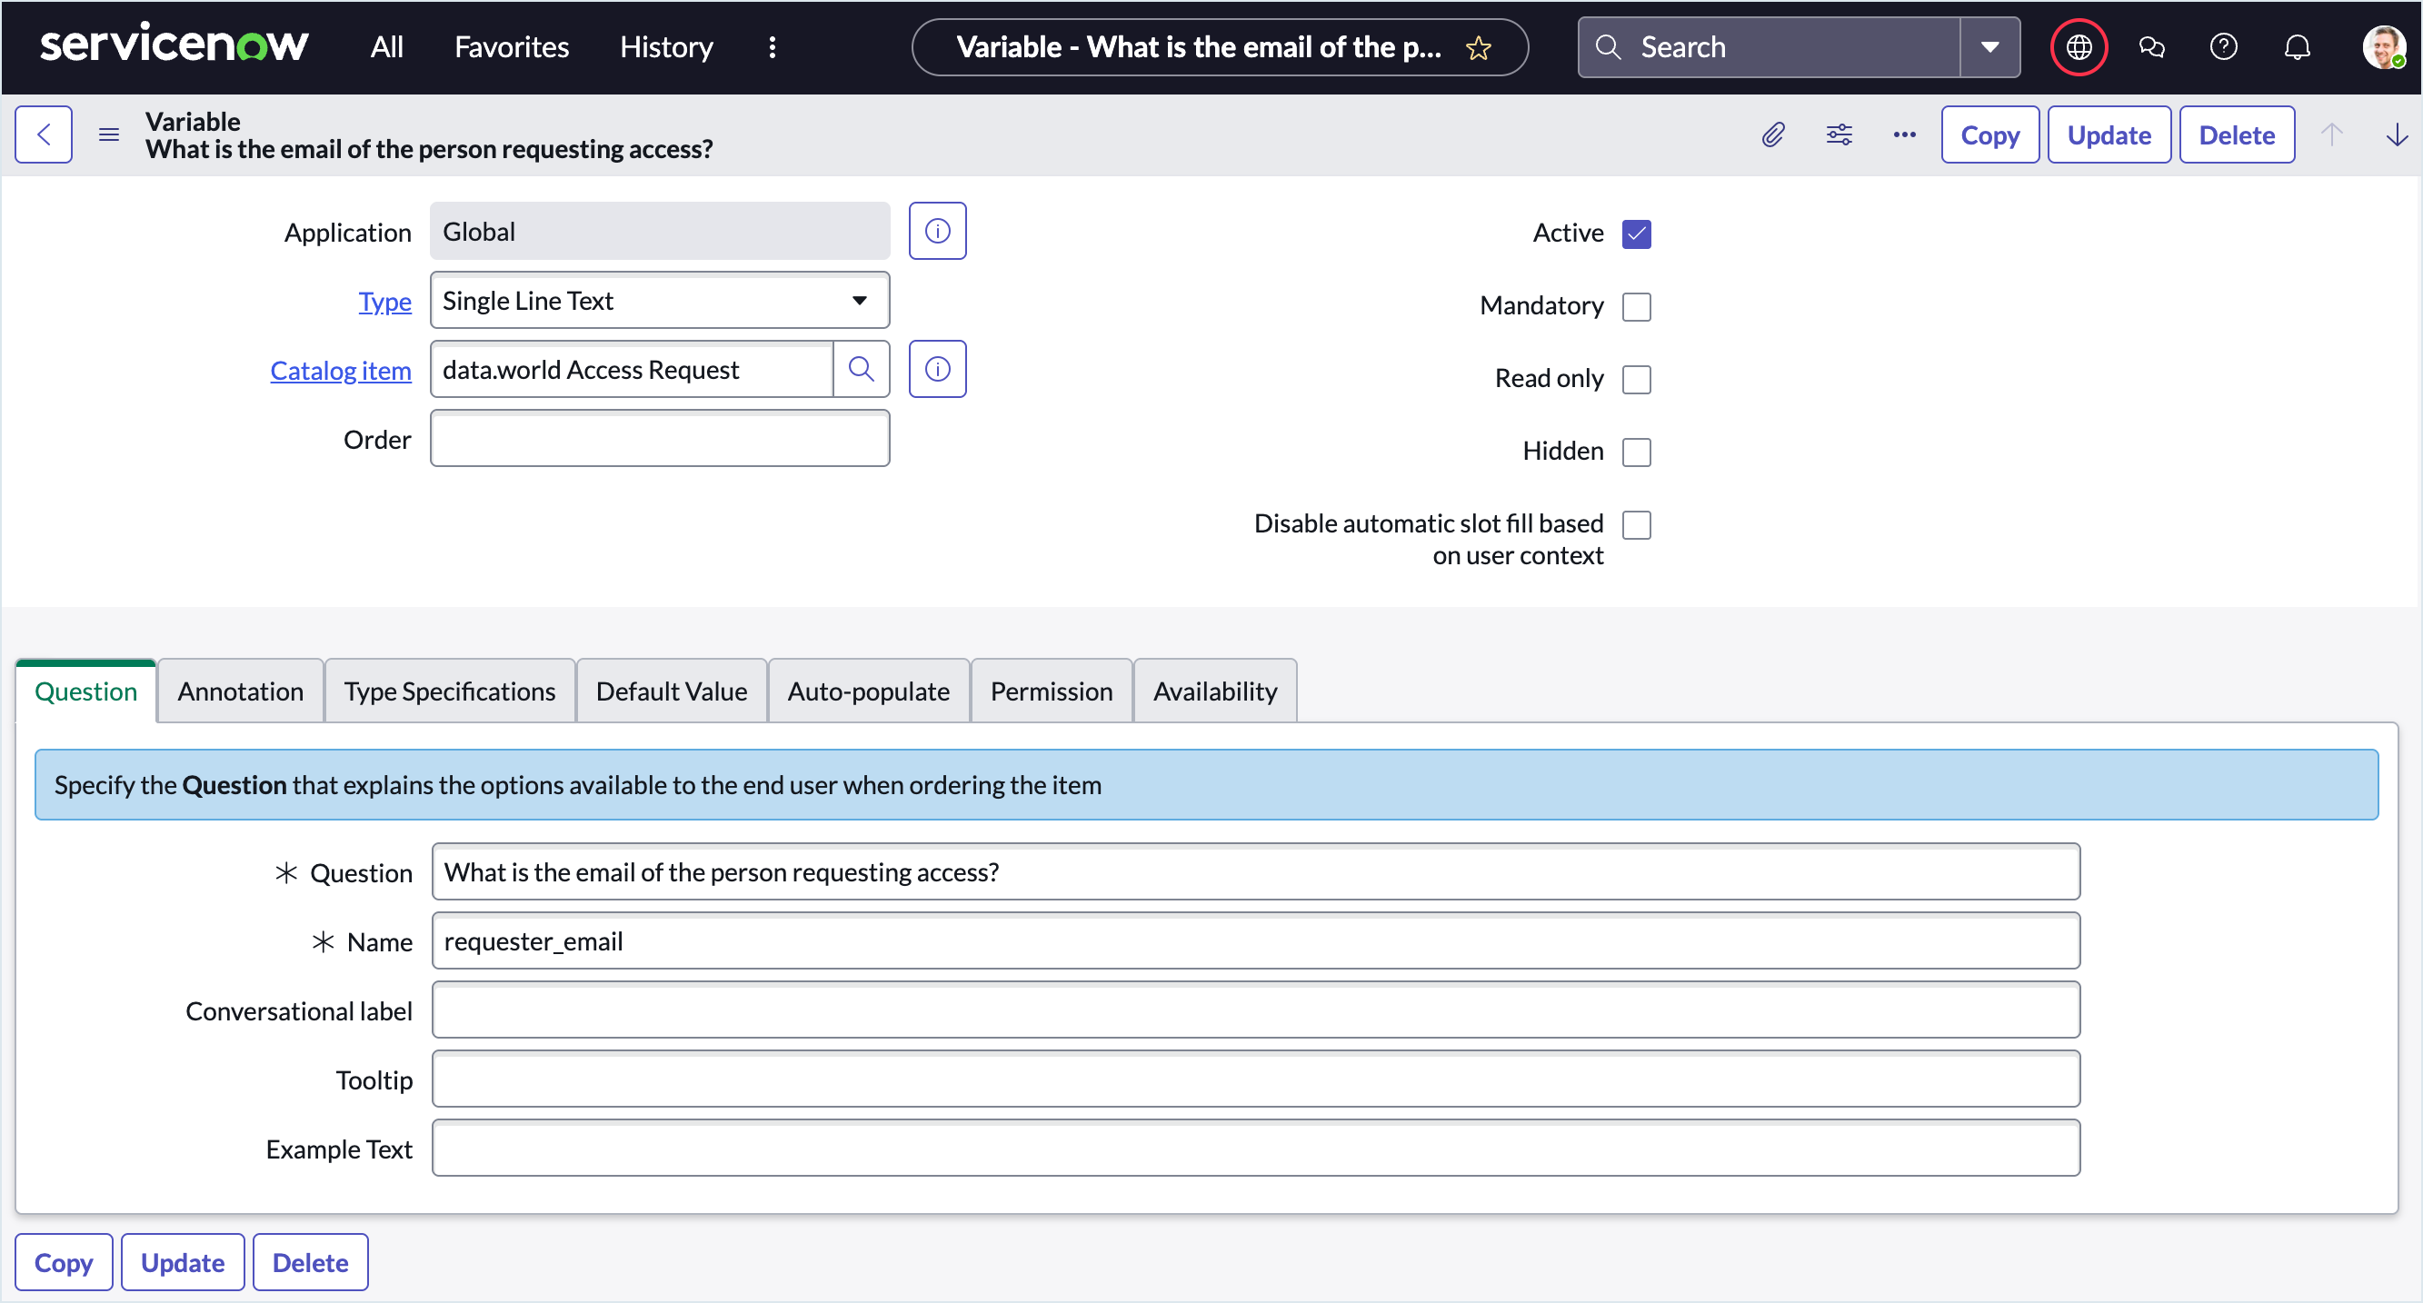This screenshot has width=2423, height=1303.
Task: Click the help question mark icon
Action: (x=2223, y=47)
